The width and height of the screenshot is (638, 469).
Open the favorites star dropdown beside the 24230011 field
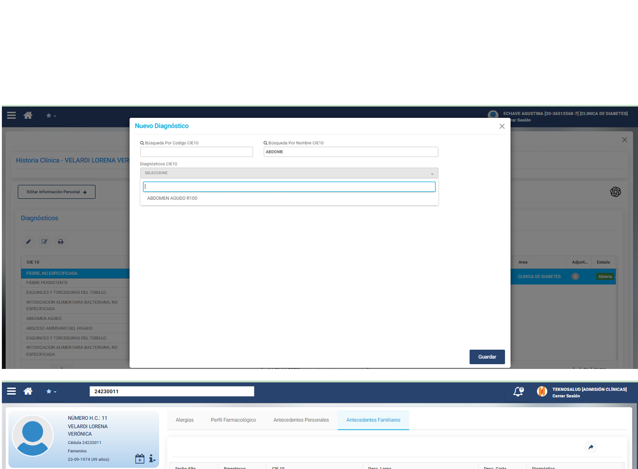(x=51, y=391)
